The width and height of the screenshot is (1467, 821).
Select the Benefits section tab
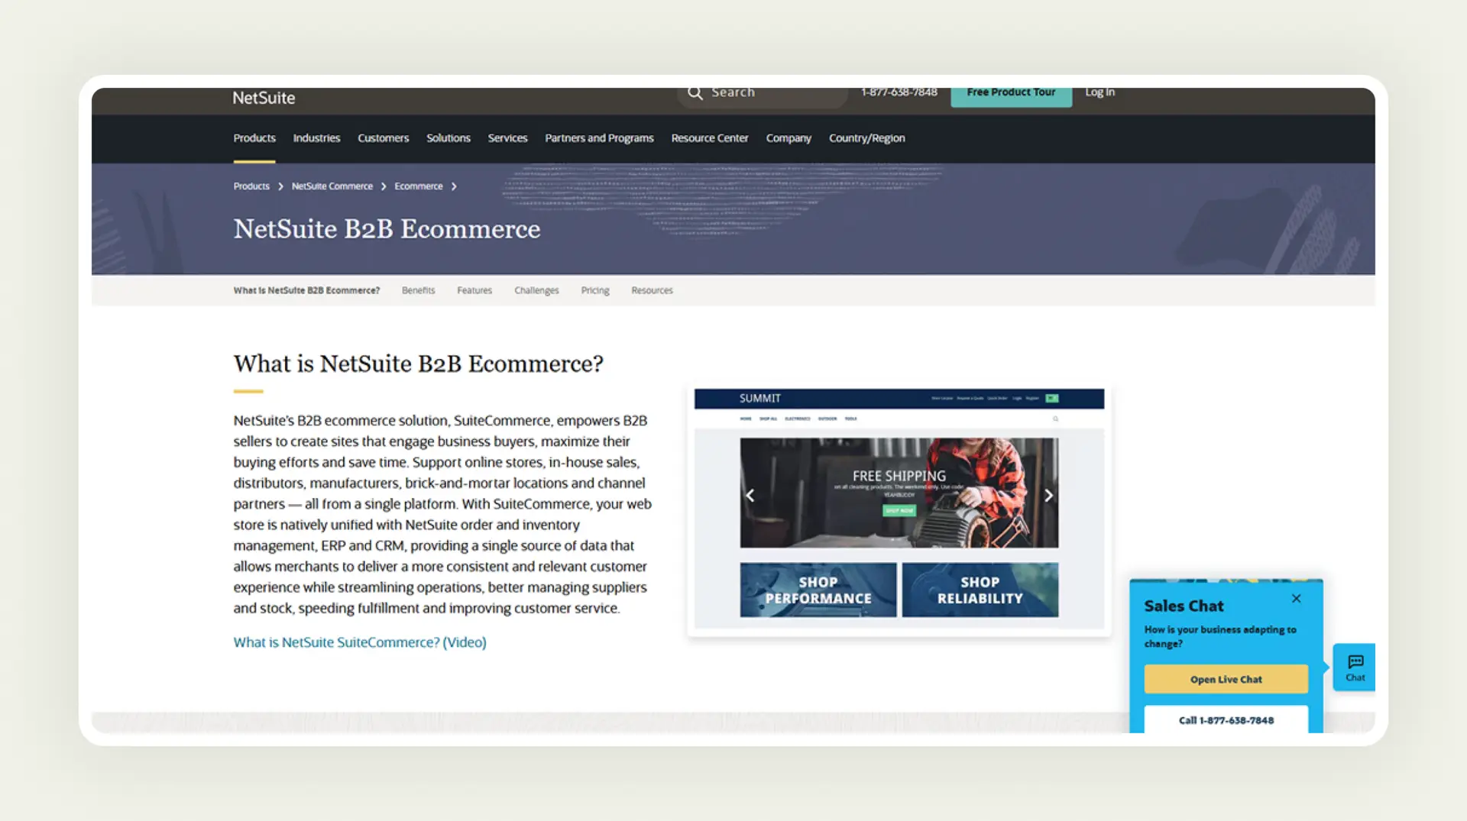pos(419,290)
